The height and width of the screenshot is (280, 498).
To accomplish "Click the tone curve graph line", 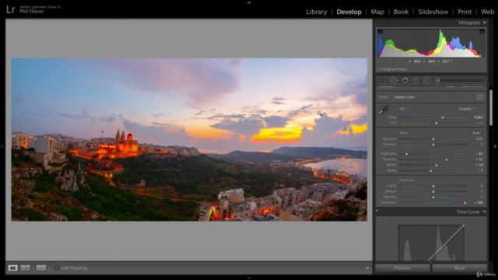I will 446,243.
